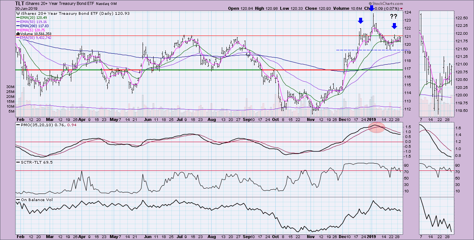Click the 124 price level on main axis

tap(408, 12)
